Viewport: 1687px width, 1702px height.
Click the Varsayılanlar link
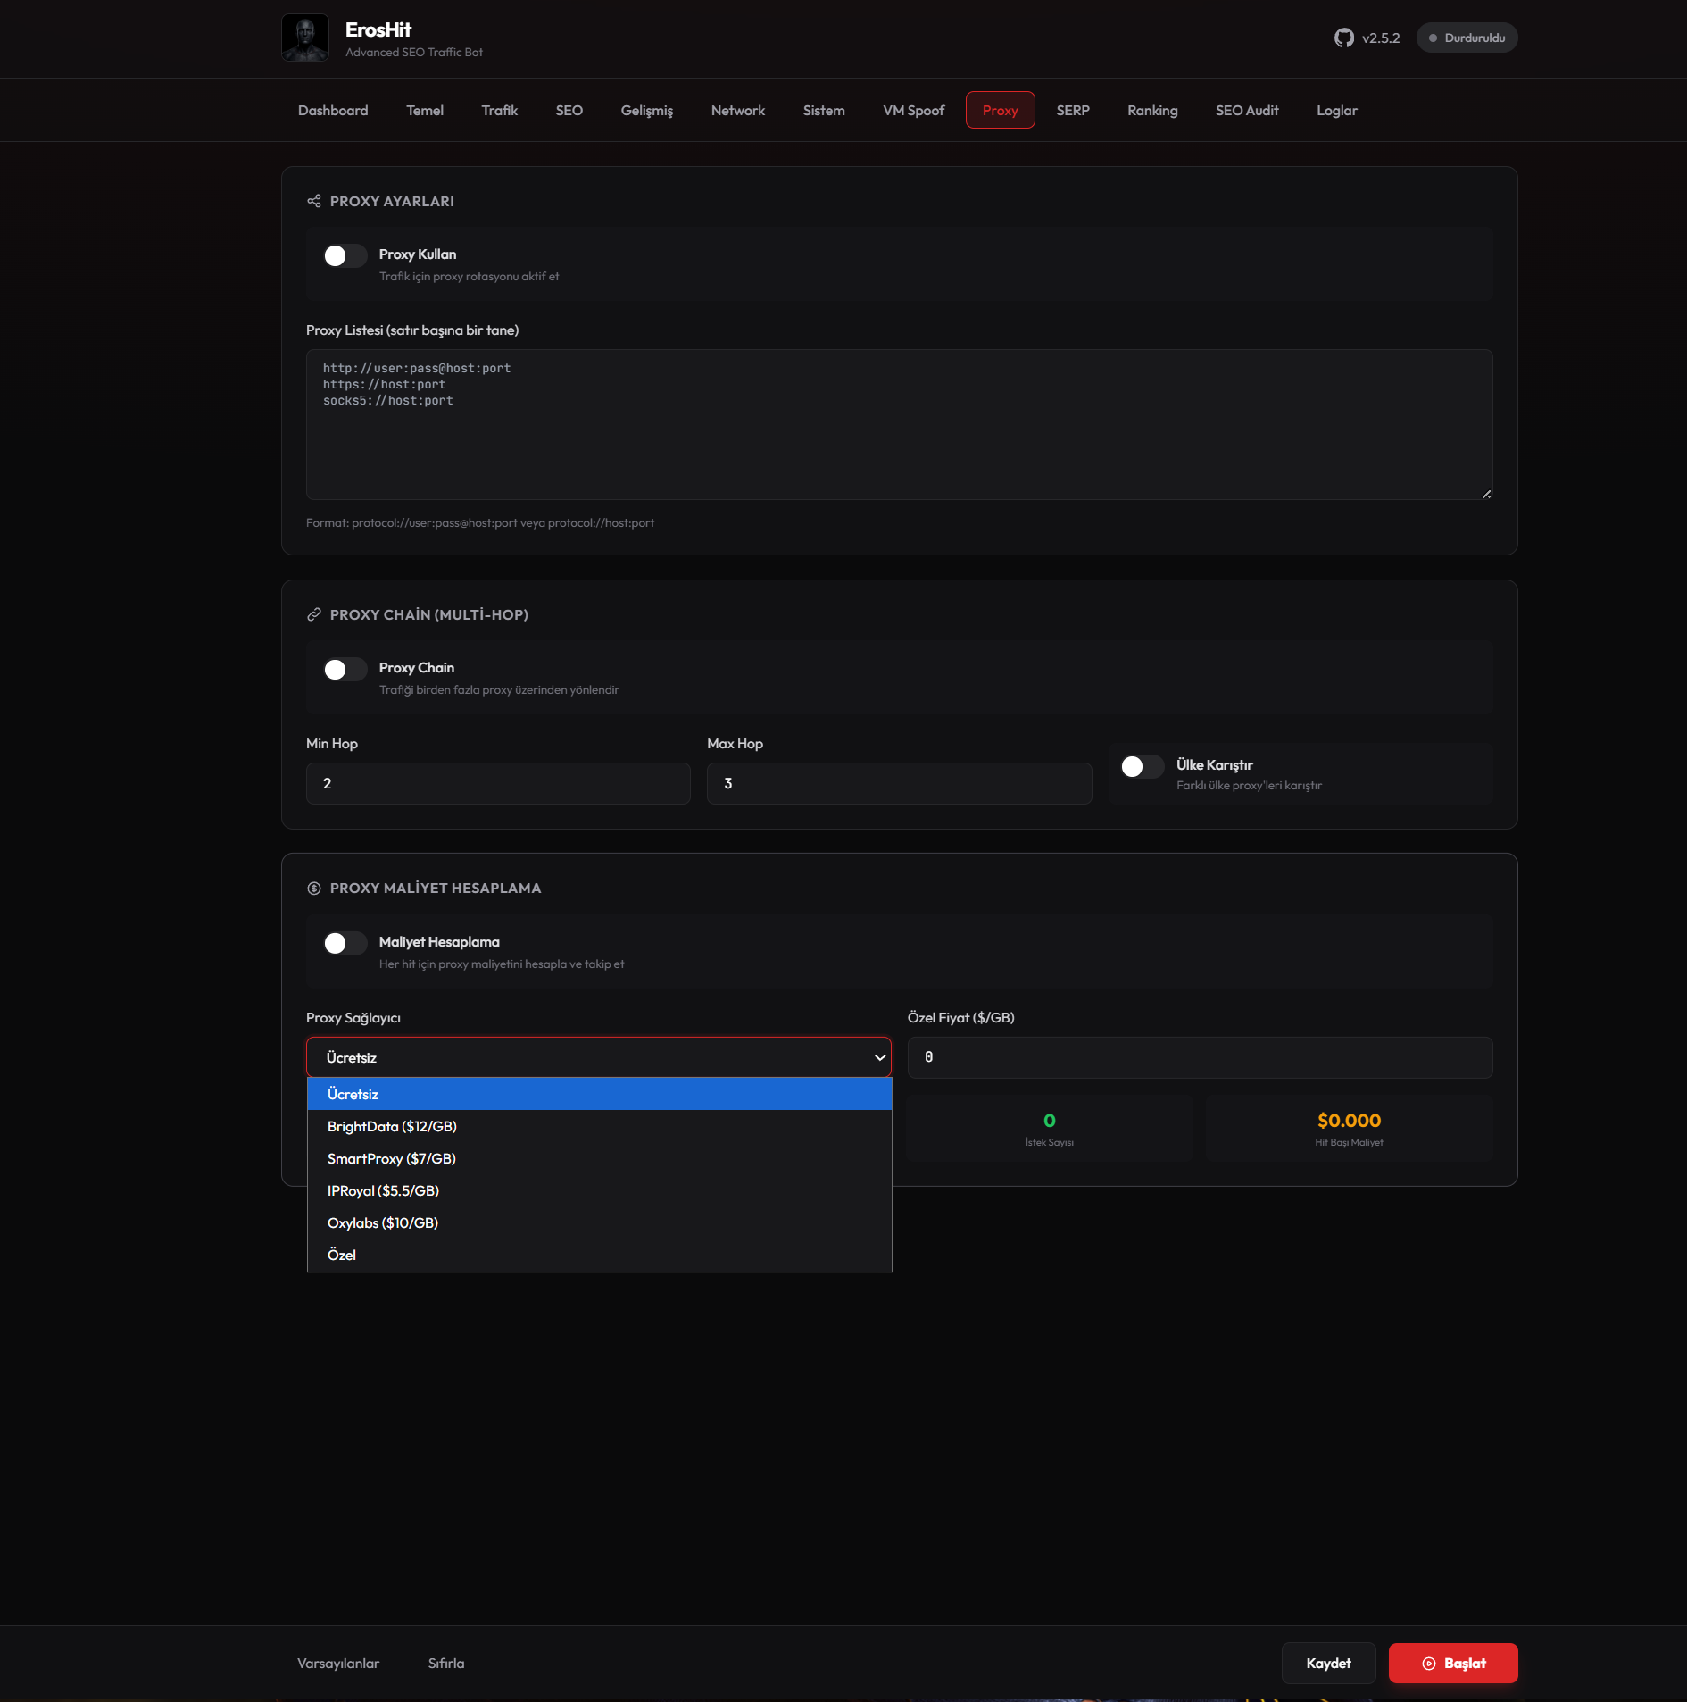[x=338, y=1664]
